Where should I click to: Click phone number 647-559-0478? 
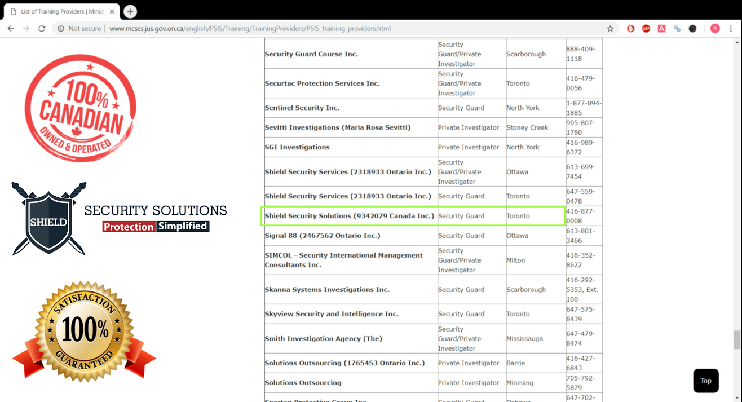(580, 196)
